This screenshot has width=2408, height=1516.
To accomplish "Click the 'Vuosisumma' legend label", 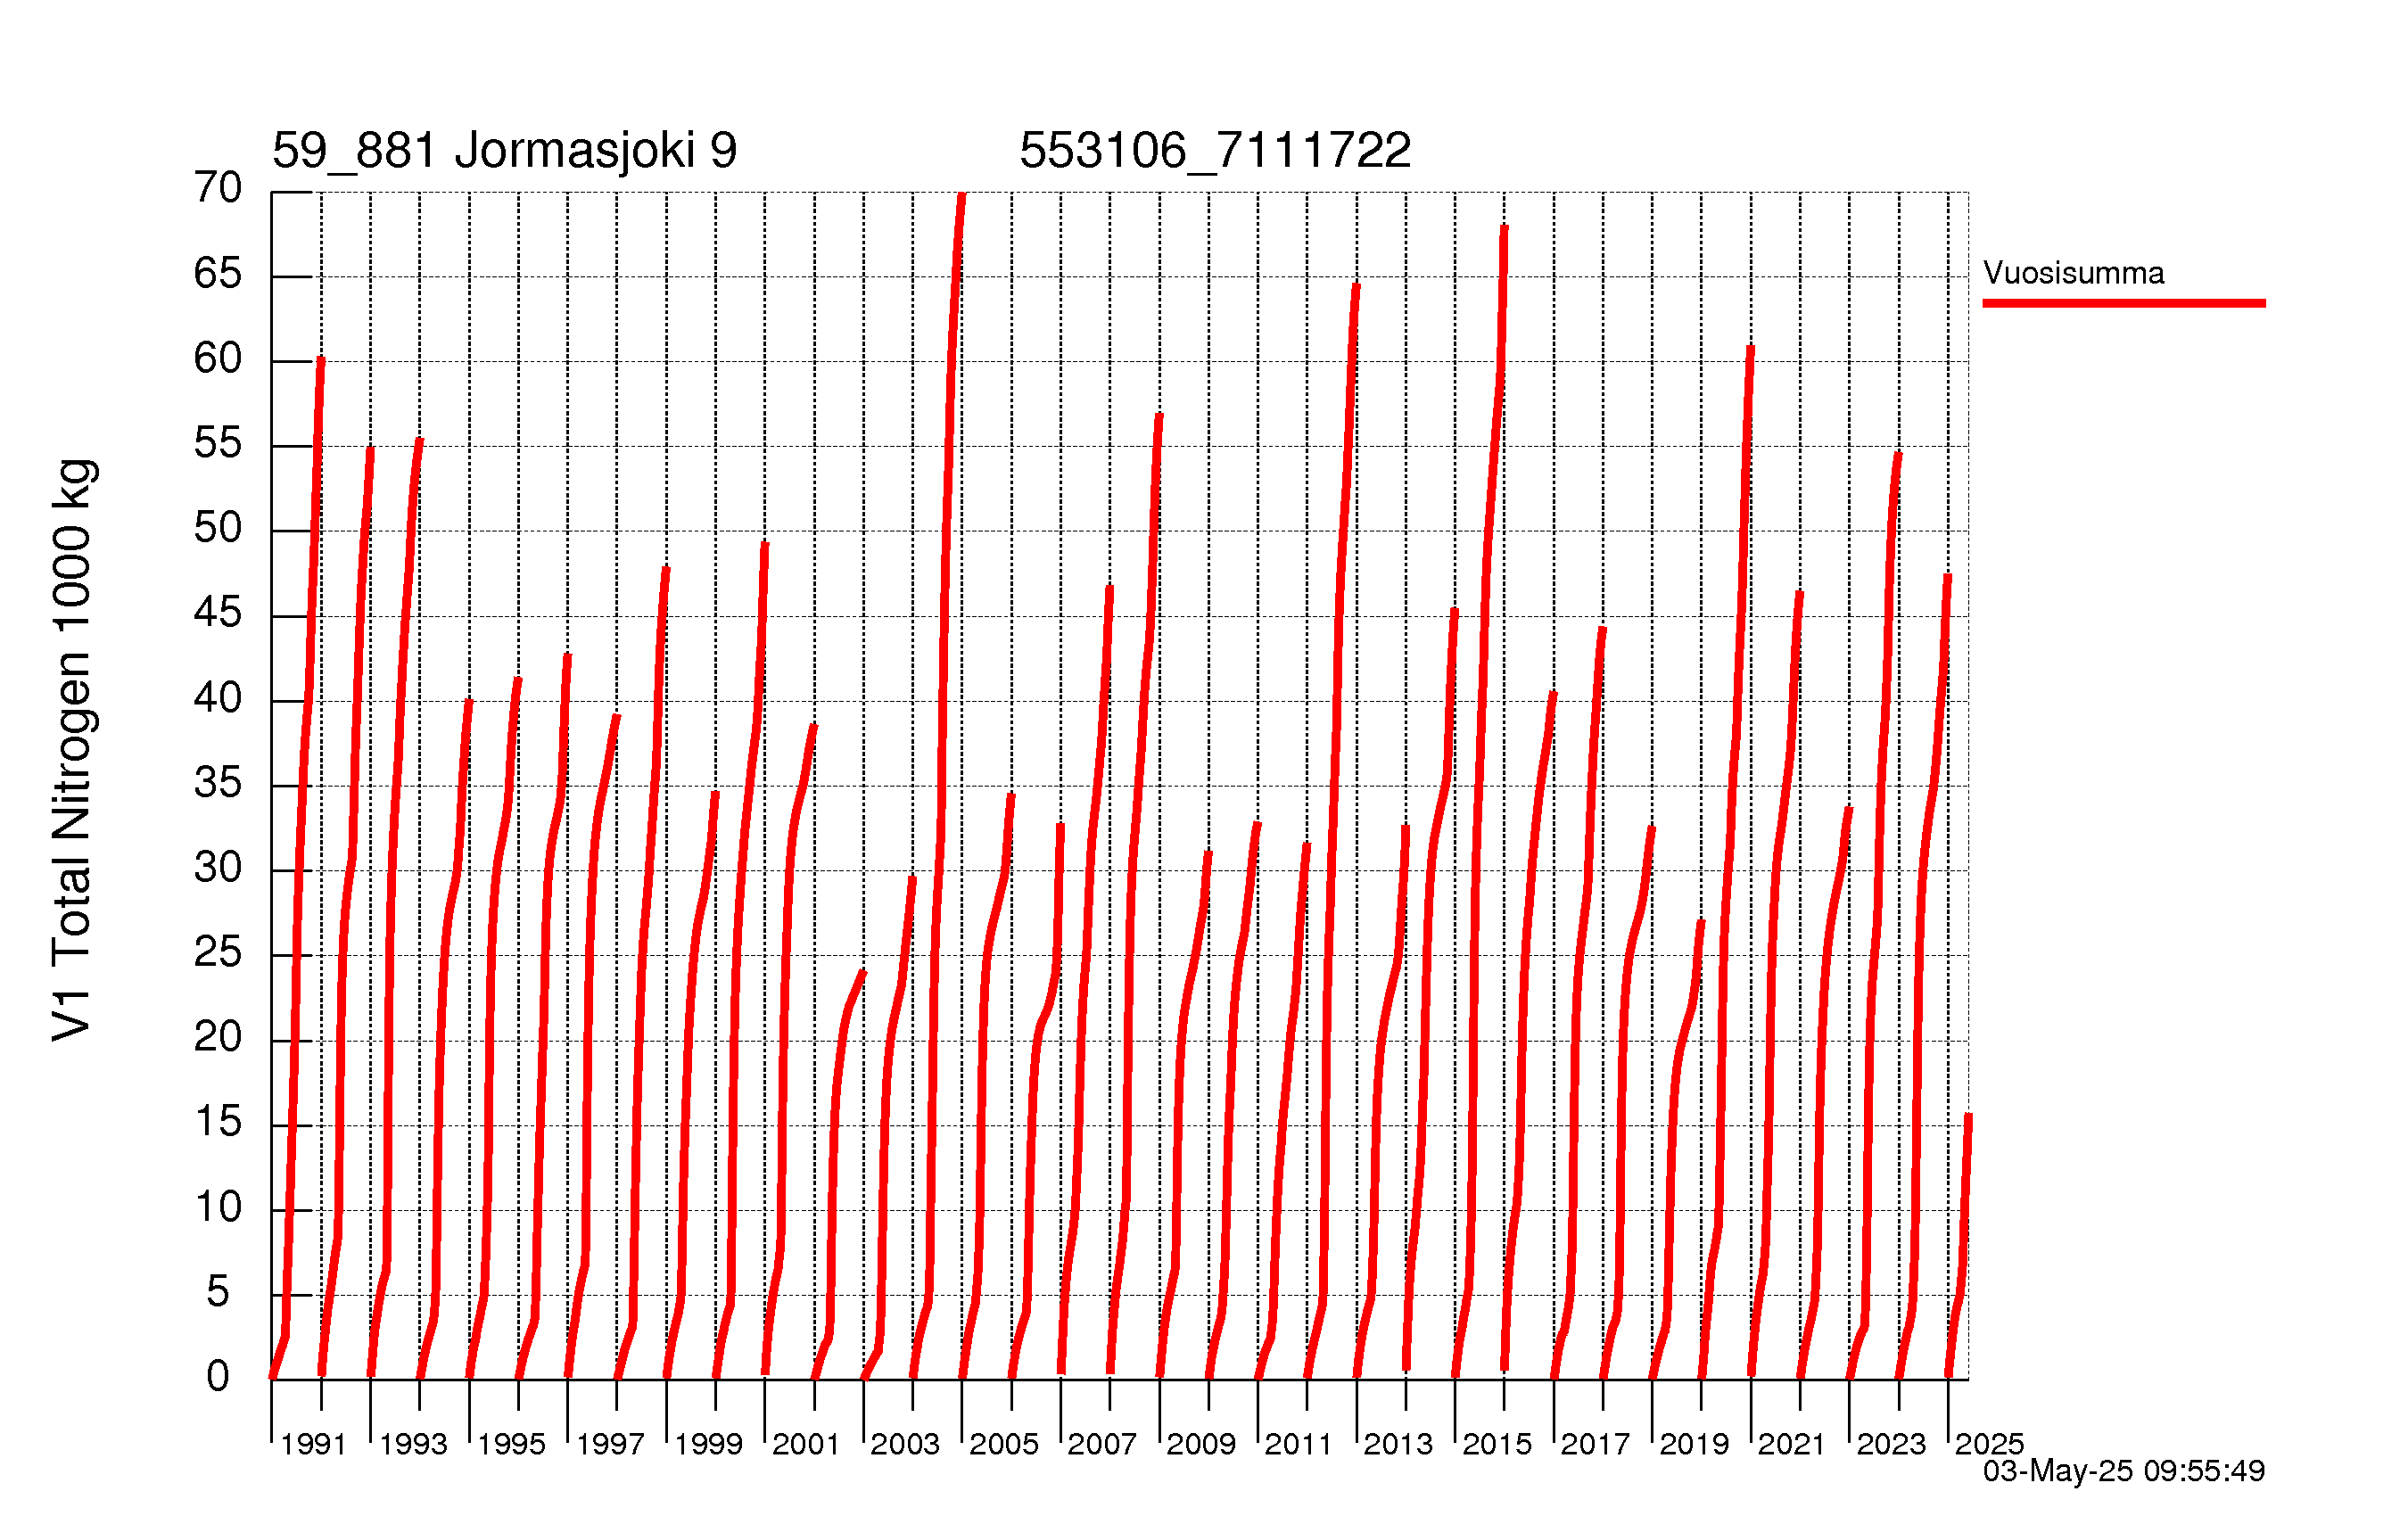I will (x=2073, y=273).
